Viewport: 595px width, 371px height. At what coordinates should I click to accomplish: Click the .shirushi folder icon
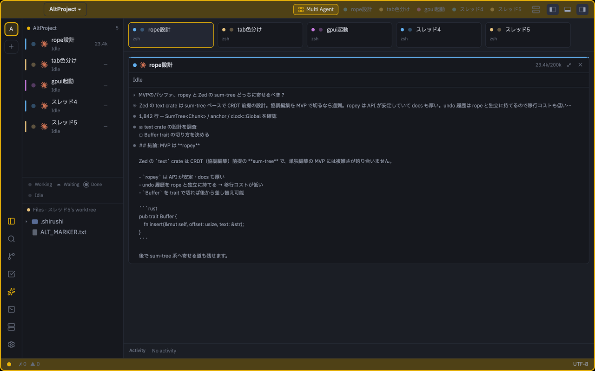coord(35,222)
